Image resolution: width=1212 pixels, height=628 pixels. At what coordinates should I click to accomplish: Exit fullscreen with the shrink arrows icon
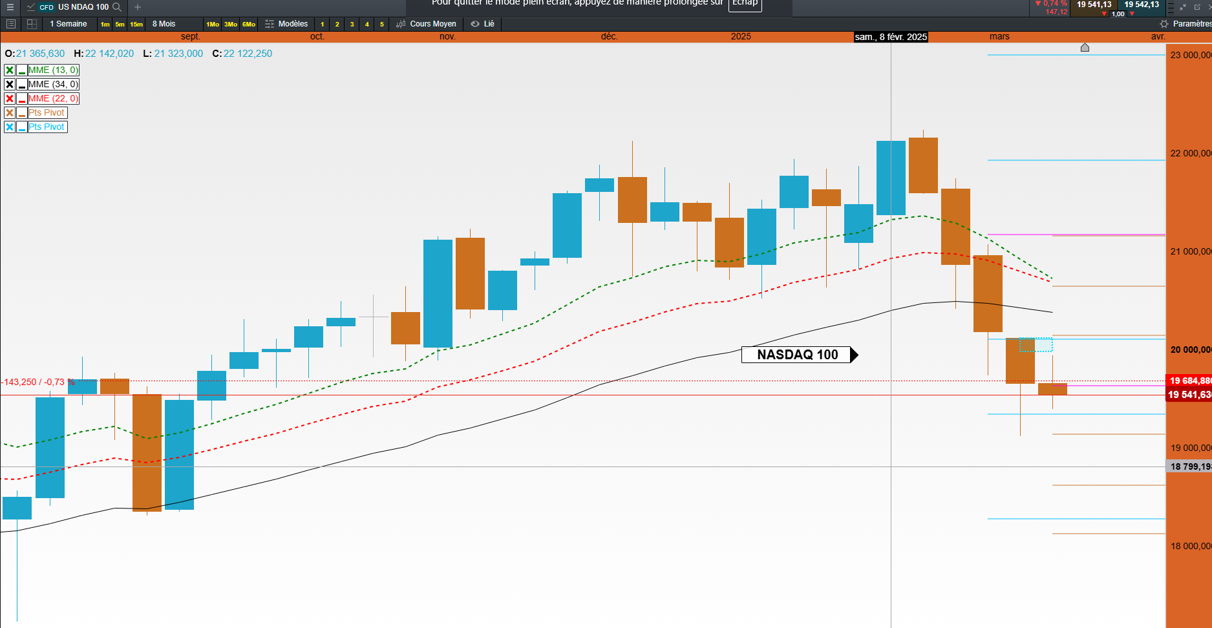1183,7
